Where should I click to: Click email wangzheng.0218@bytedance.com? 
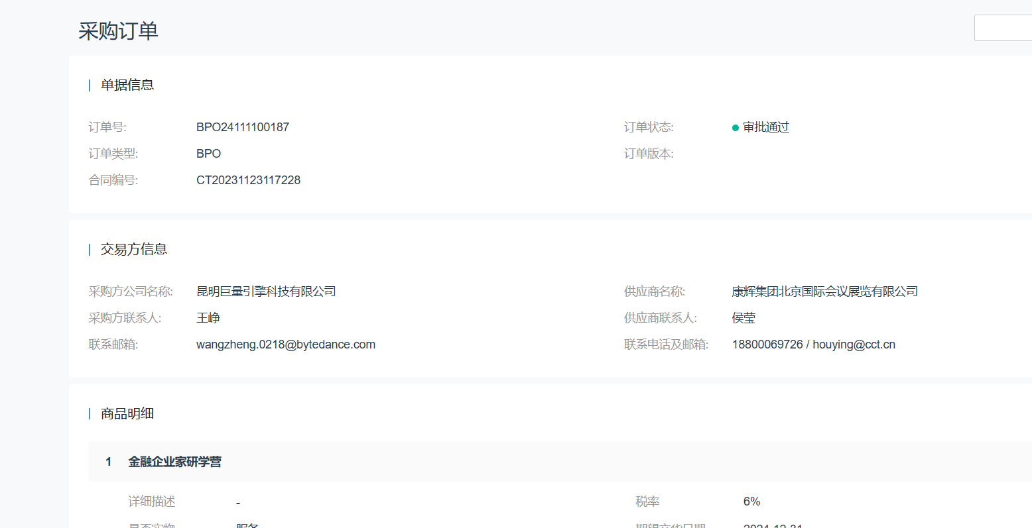[x=286, y=344]
